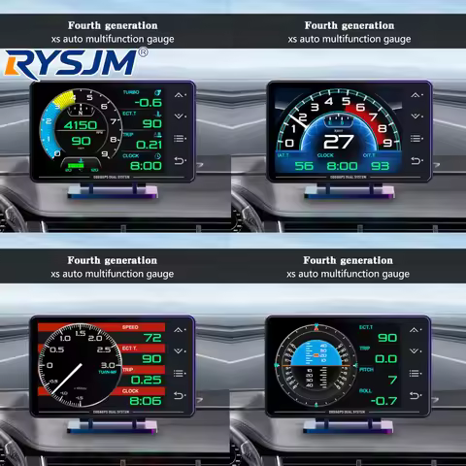Open the menu icon on the pitch/roll gauge
Screen dimensions: 466x466
coord(415,373)
